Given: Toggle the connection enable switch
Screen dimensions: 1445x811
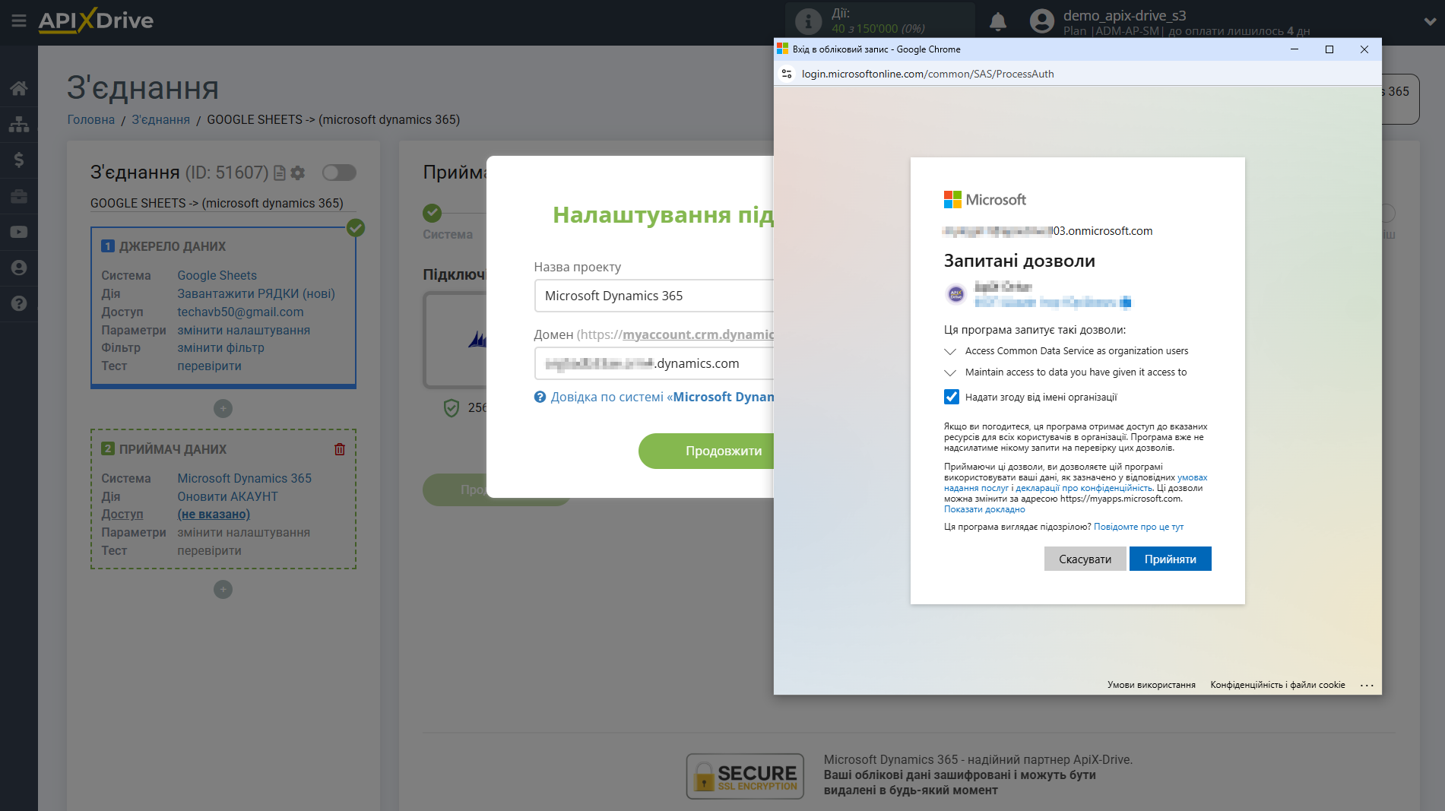Looking at the screenshot, I should (339, 173).
